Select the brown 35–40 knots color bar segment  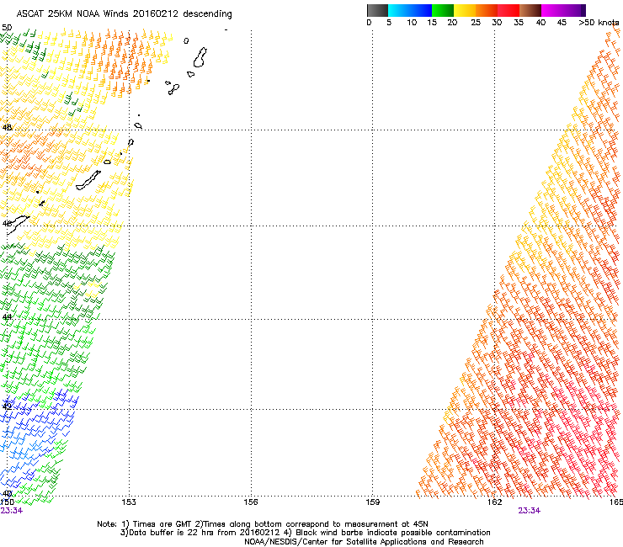[530, 10]
